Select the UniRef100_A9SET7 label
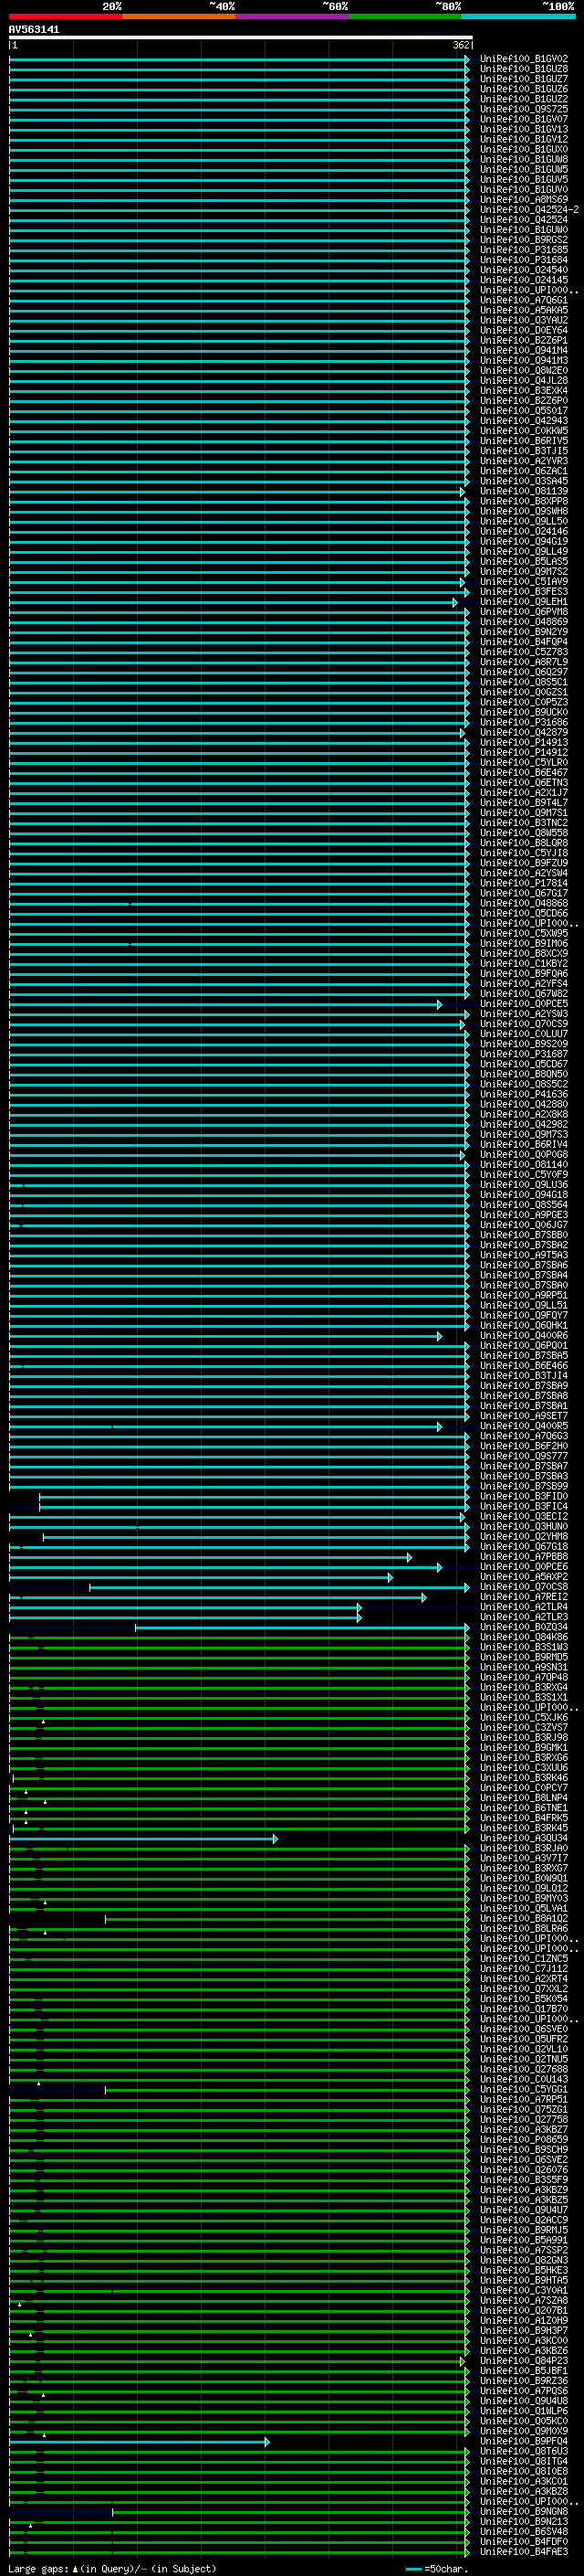 tap(524, 1416)
